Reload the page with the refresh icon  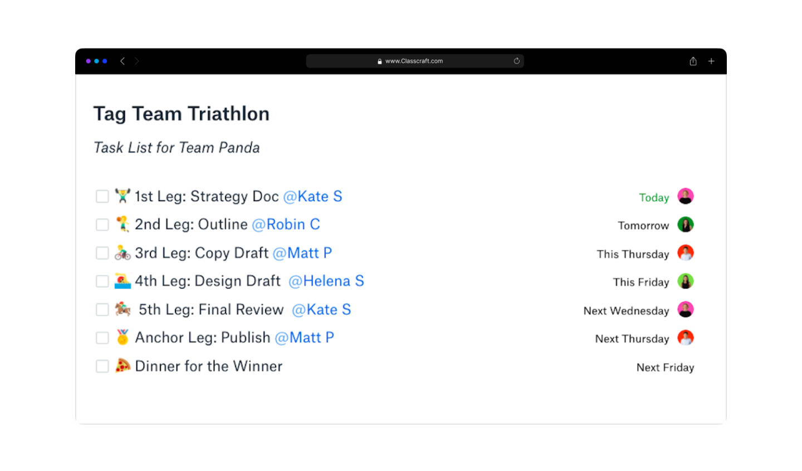(517, 61)
